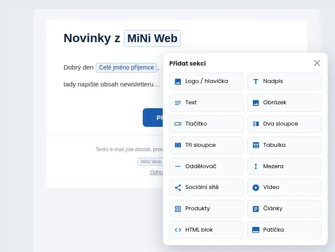The height and width of the screenshot is (252, 335).
Task: Click the Text lines icon
Action: coord(178,103)
